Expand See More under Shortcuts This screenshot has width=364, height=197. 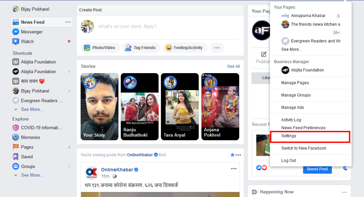coord(32,109)
